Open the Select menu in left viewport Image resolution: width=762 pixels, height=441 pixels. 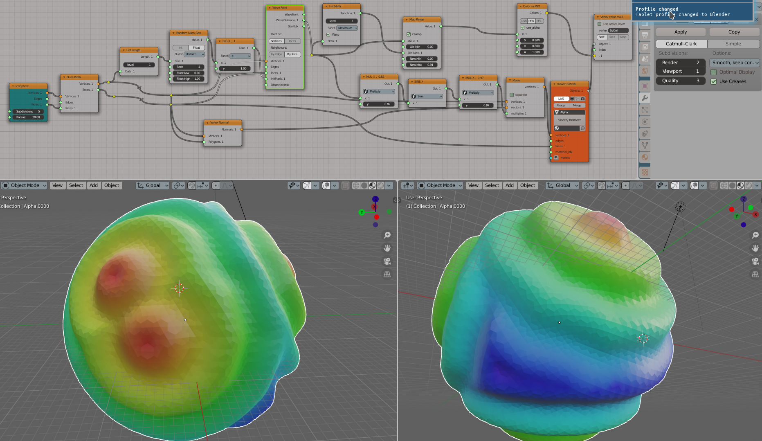click(76, 185)
